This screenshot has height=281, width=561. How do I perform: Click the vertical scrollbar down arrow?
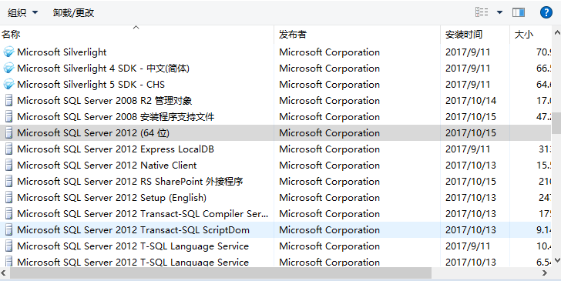click(x=556, y=260)
